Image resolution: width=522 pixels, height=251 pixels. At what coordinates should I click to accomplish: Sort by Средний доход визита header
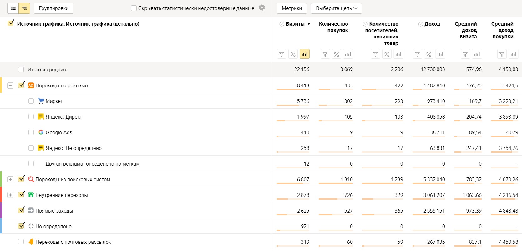tap(466, 30)
